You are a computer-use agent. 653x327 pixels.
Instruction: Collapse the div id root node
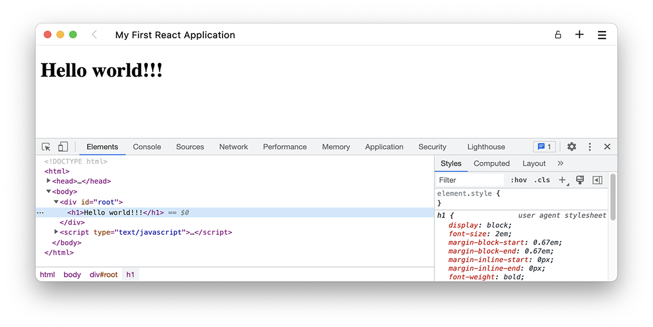[56, 202]
